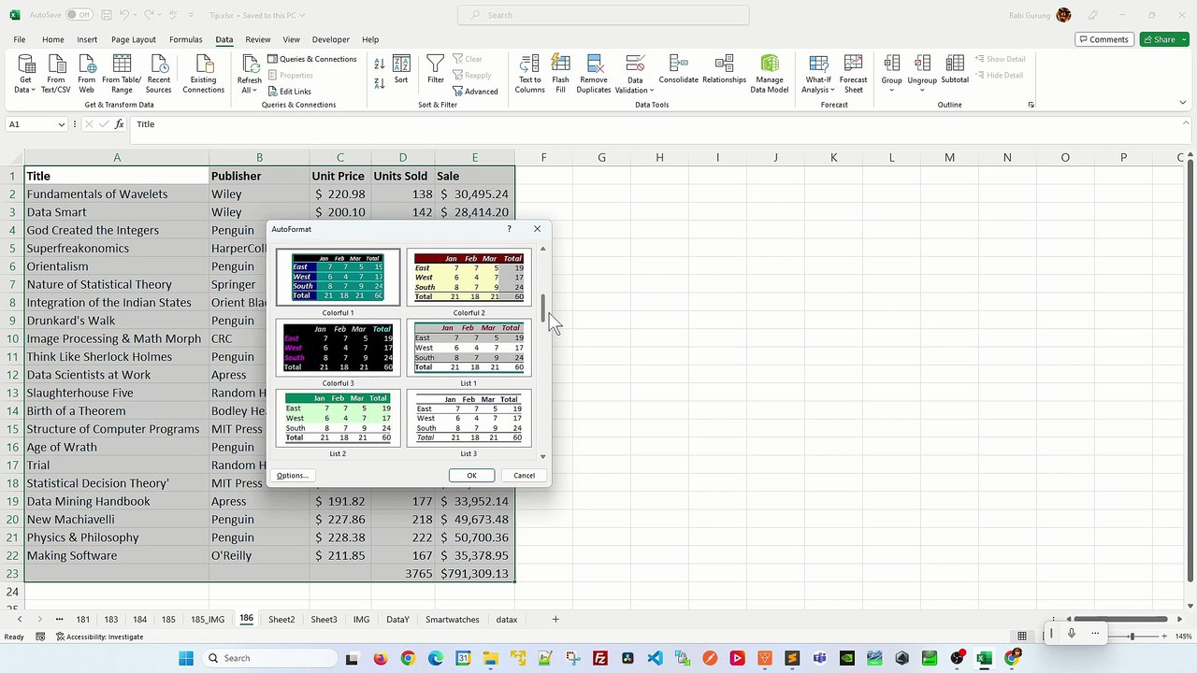
Task: Switch to the Insert tab
Action: pos(87,39)
